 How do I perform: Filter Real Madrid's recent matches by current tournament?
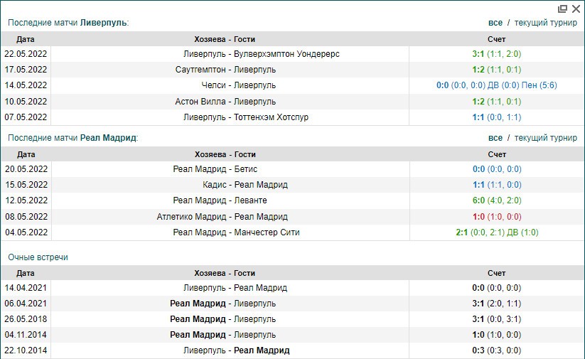545,138
